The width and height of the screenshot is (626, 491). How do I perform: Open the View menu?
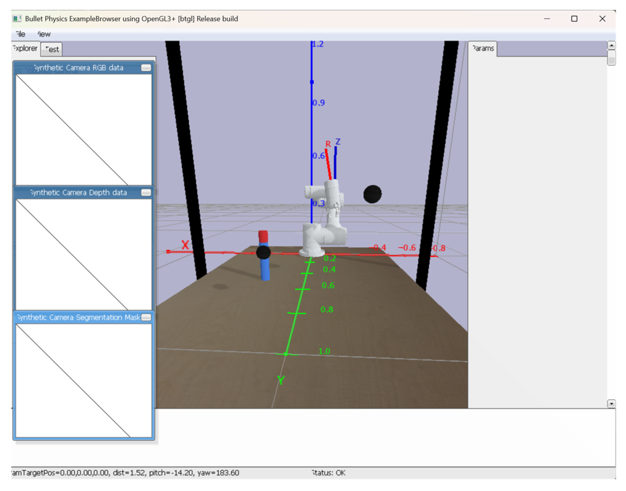tap(44, 34)
